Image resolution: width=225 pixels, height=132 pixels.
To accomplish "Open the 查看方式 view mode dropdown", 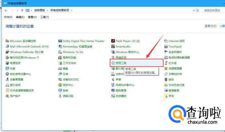I will [222, 26].
